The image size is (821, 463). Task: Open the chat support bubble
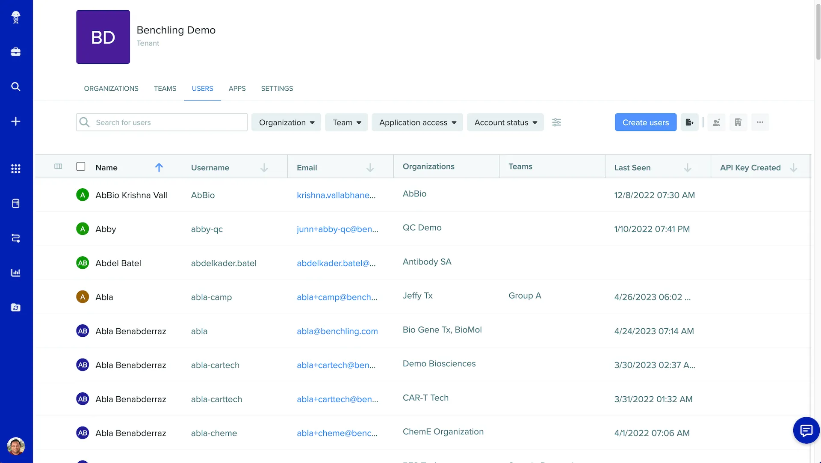806,430
